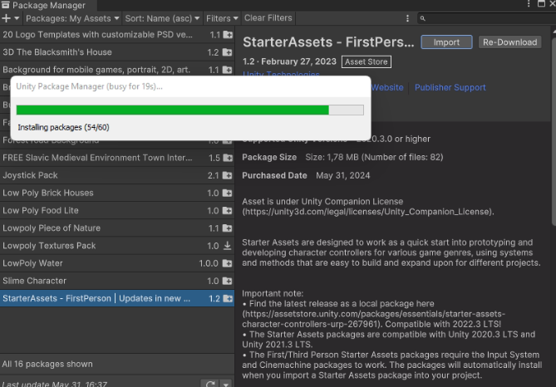The width and height of the screenshot is (556, 387).
Task: Click the Re-Download button
Action: [x=509, y=42]
